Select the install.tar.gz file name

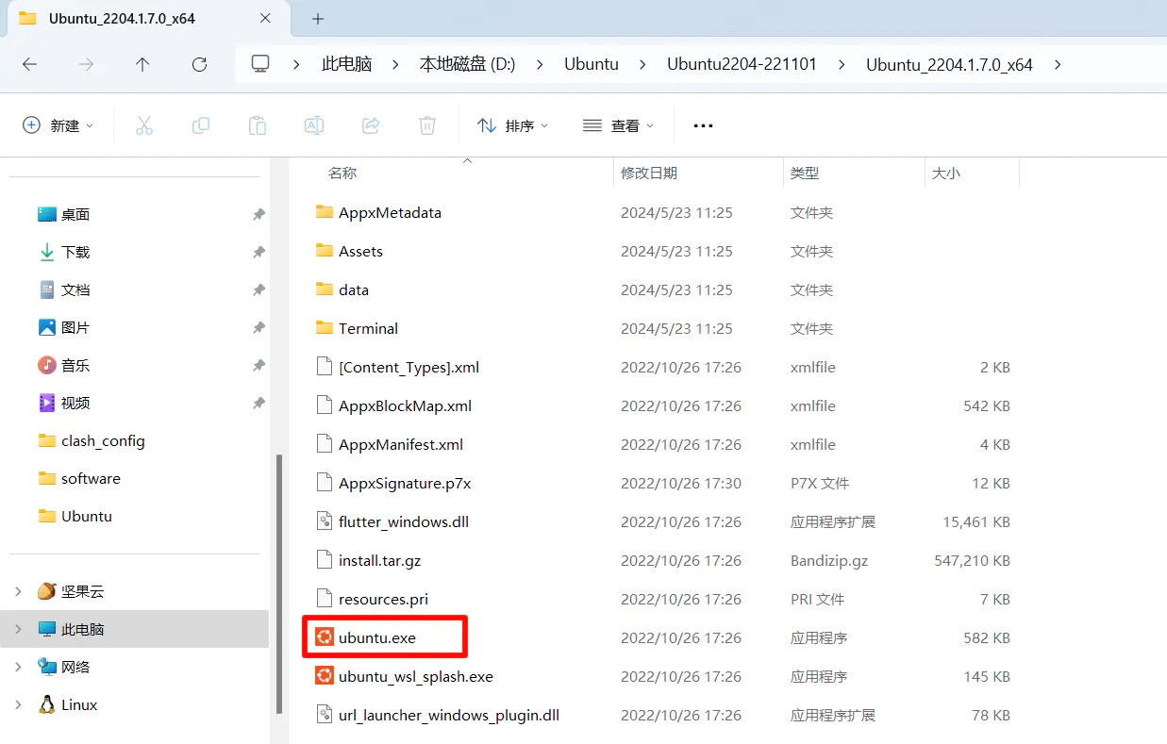379,560
